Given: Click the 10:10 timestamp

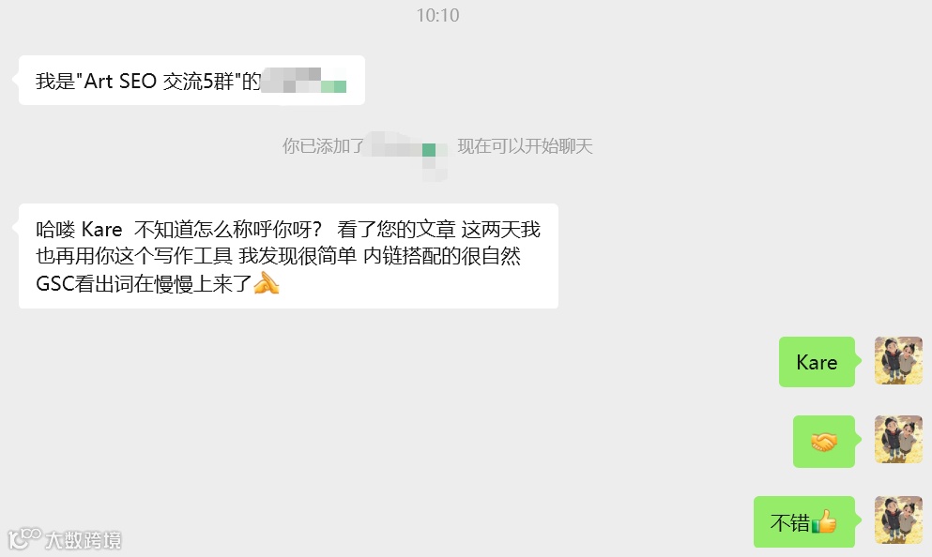Looking at the screenshot, I should pyautogui.click(x=438, y=15).
